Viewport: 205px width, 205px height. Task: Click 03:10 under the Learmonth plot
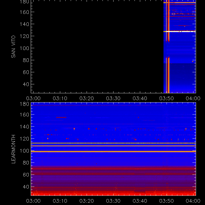(x=60, y=201)
